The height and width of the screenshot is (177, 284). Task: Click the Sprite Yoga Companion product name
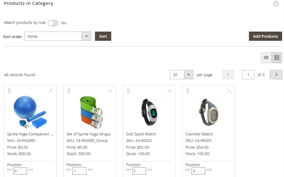(x=30, y=134)
